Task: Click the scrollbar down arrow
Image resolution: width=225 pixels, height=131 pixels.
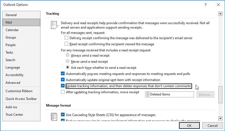Action: tap(220, 118)
